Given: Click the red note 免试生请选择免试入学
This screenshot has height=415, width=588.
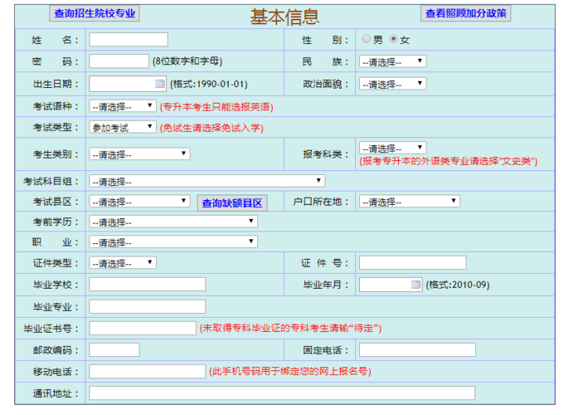Looking at the screenshot, I should click(211, 128).
